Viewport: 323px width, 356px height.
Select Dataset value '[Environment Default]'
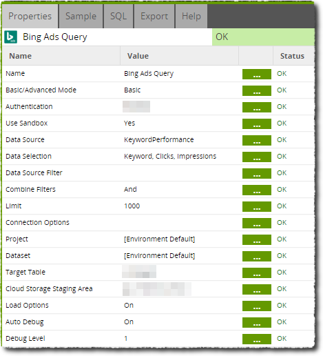160,255
